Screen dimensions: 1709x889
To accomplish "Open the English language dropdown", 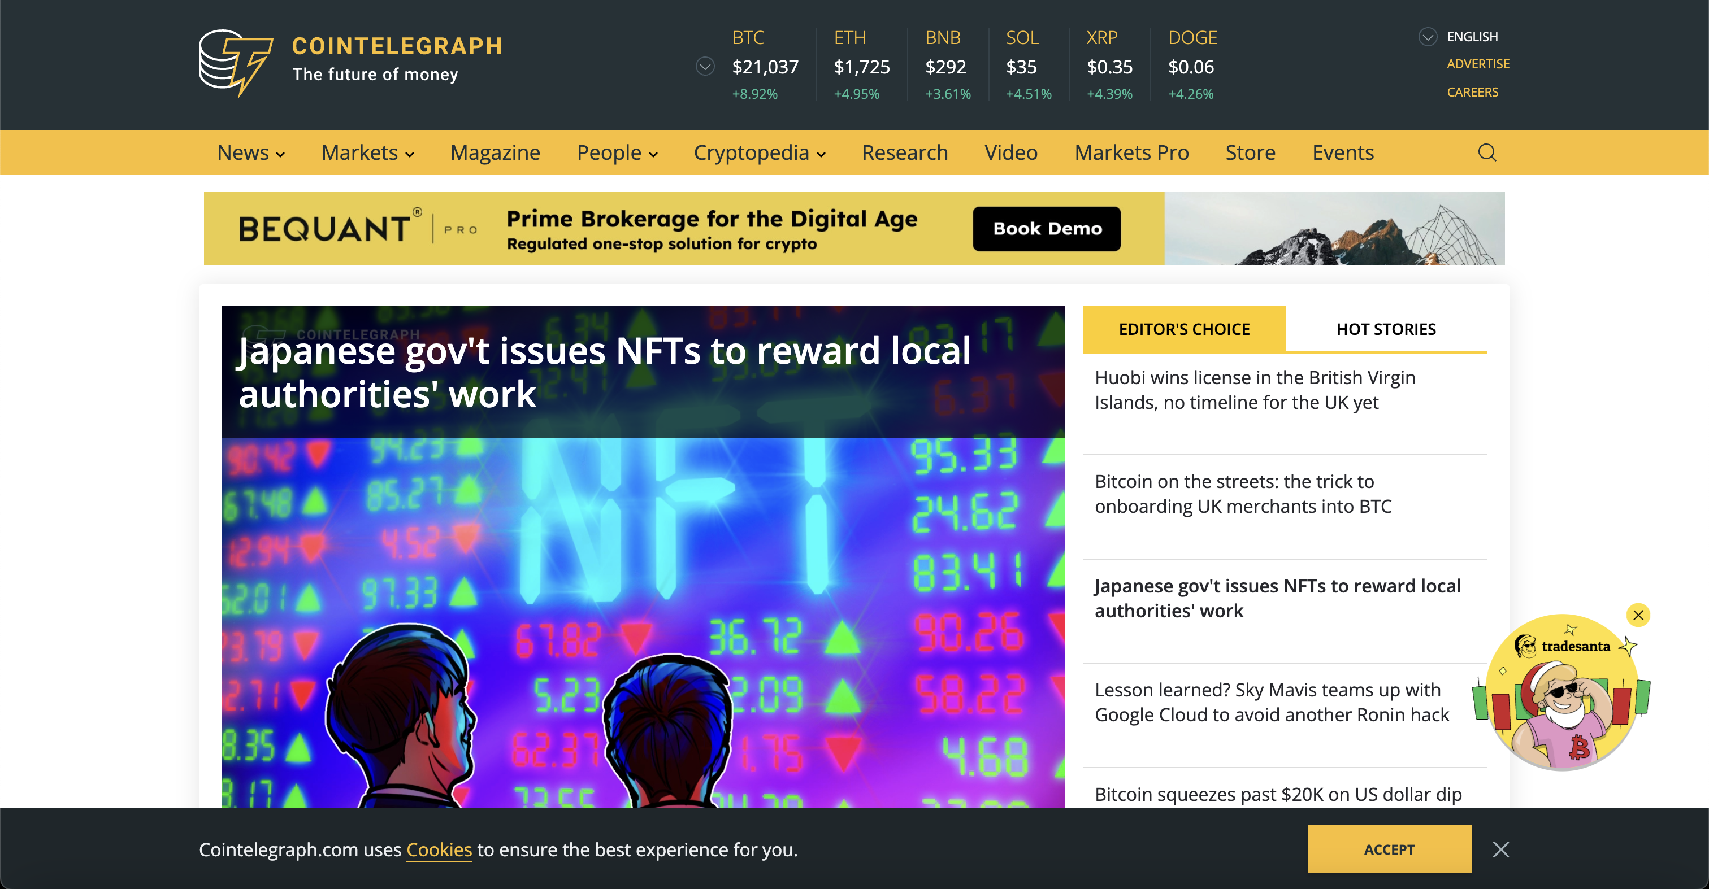I will (x=1458, y=37).
